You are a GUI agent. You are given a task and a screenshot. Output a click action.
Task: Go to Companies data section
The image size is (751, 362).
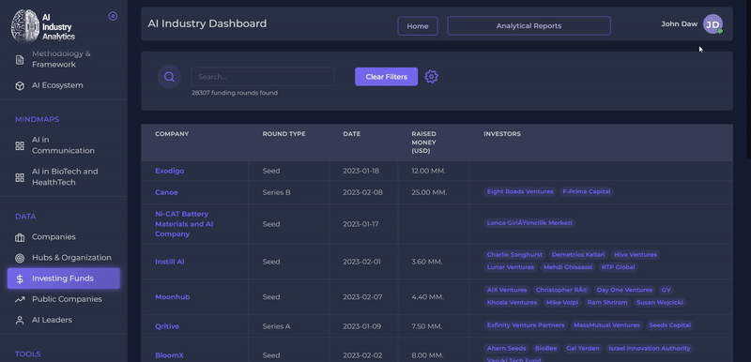pyautogui.click(x=54, y=237)
